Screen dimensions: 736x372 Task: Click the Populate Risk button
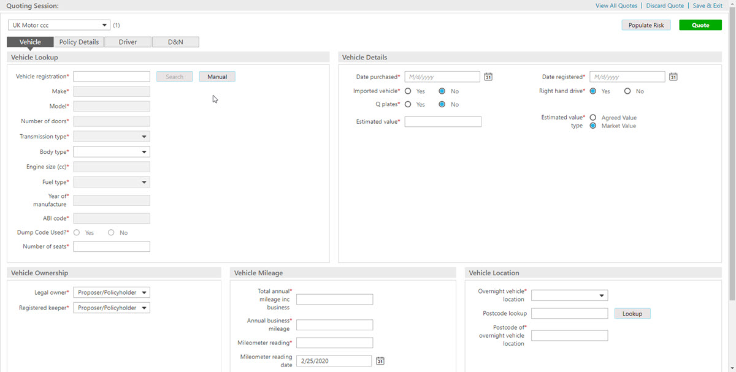(646, 25)
